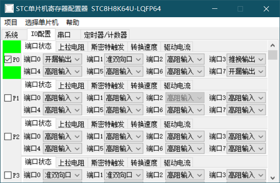This screenshot has height=183, width=280.
Task: Select P1 上拉电阻 sub-tab
Action: [71, 86]
